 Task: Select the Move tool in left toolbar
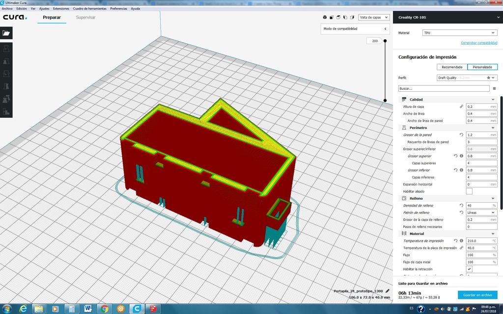point(6,50)
